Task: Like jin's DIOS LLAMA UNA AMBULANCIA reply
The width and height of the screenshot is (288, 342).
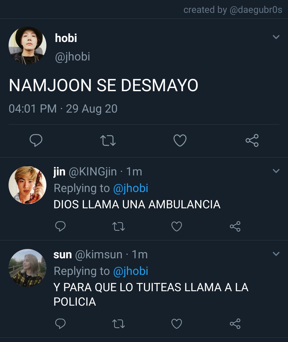Action: point(177,226)
